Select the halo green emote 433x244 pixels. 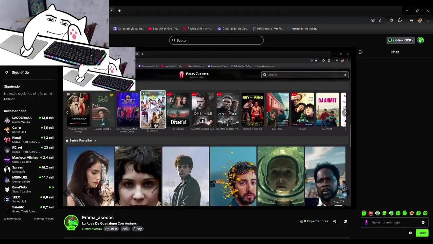[364, 213]
